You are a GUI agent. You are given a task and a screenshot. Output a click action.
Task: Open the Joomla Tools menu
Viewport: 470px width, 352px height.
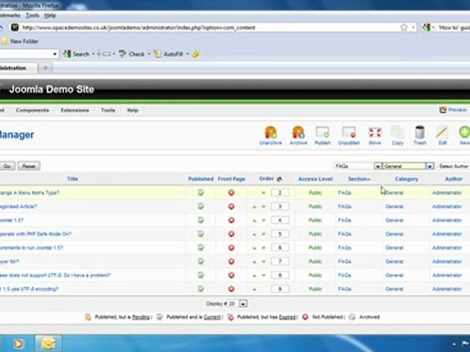tap(108, 110)
